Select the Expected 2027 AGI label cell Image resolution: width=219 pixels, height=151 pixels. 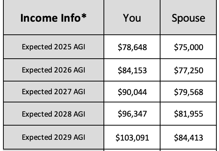point(54,92)
